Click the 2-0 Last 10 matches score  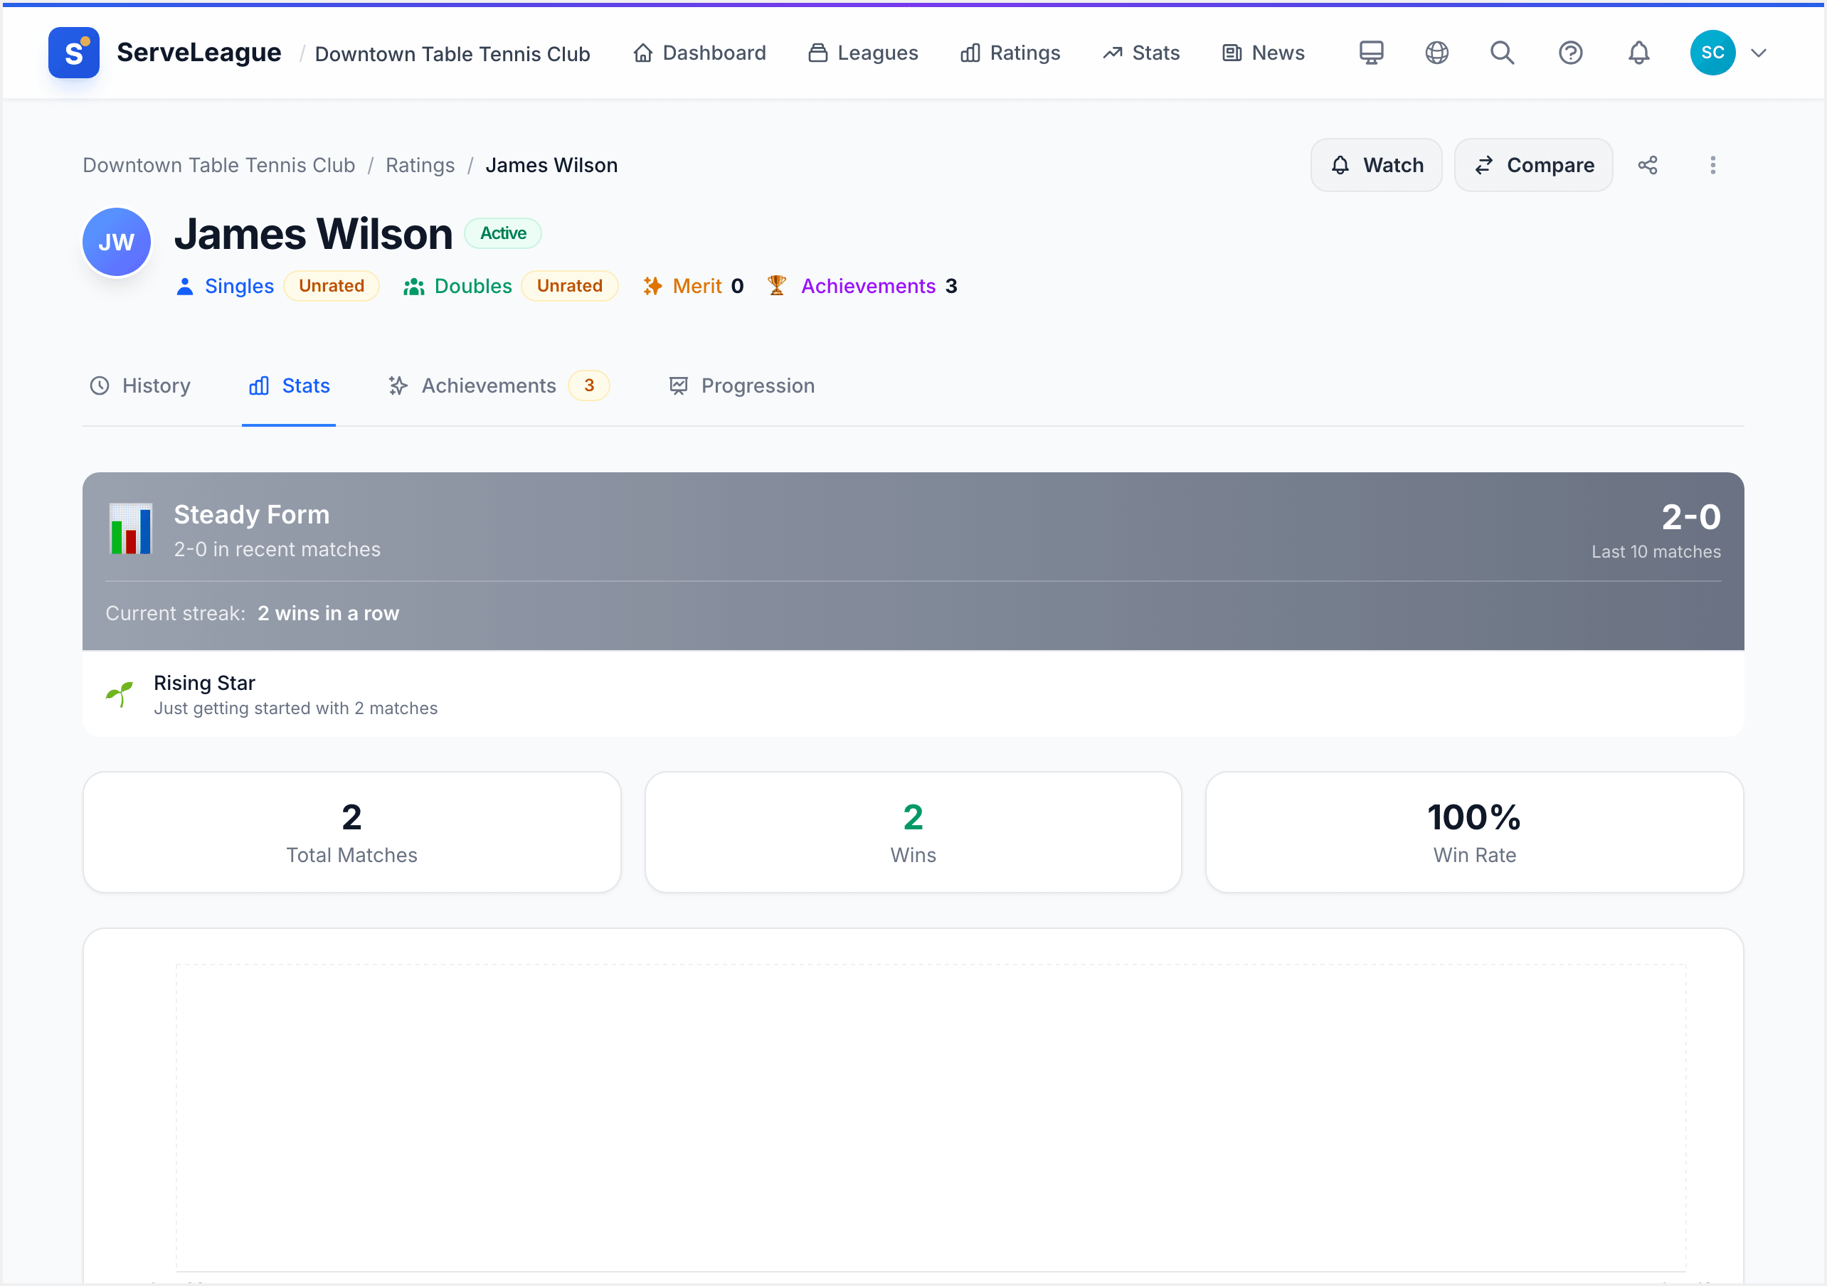click(x=1657, y=530)
